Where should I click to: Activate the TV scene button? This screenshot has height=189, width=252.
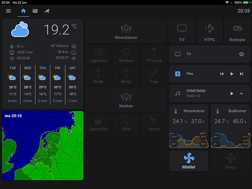click(x=182, y=31)
